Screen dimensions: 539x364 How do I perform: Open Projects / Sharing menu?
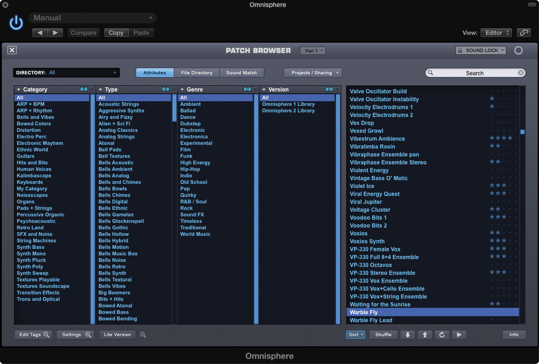tap(313, 73)
